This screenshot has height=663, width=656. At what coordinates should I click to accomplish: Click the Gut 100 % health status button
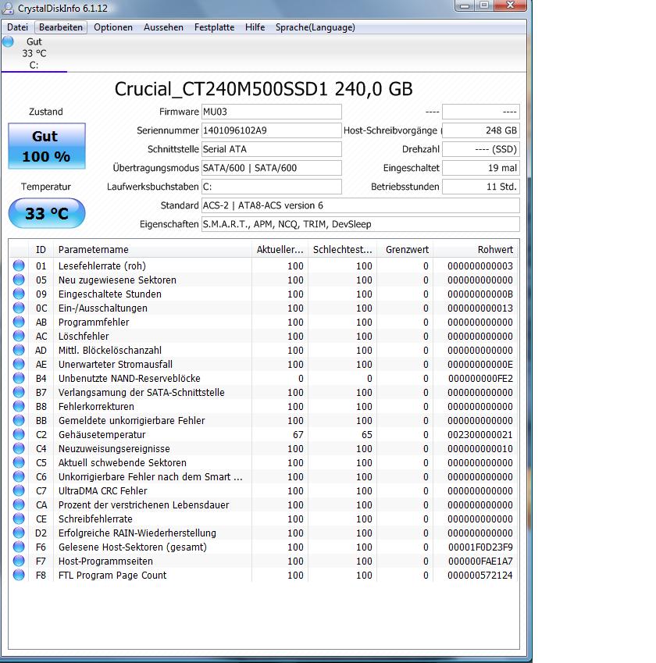(47, 146)
